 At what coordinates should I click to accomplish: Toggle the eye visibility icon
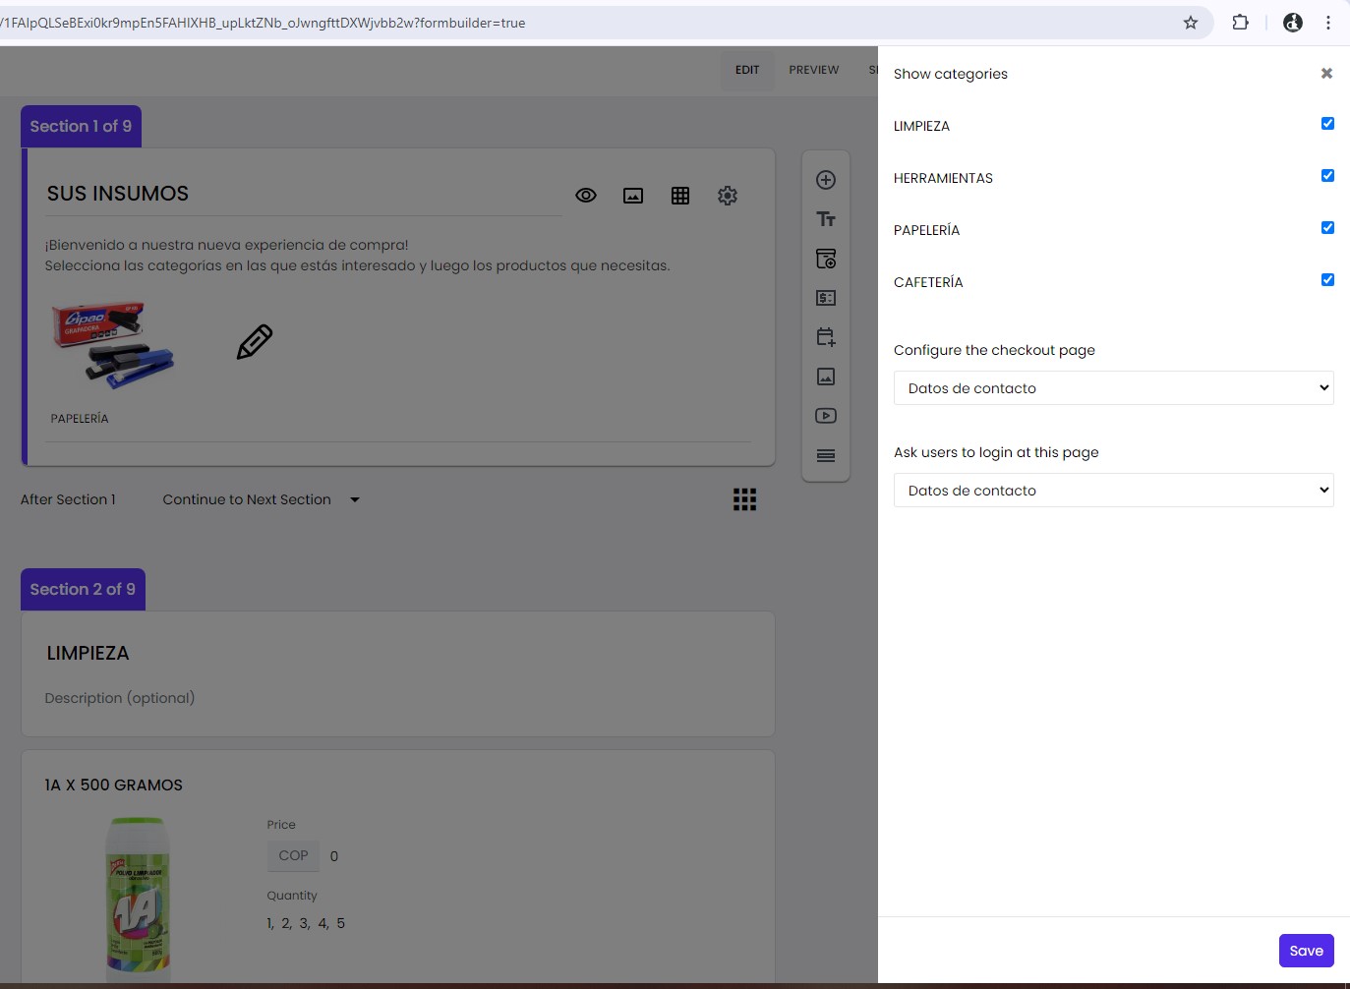pyautogui.click(x=586, y=196)
